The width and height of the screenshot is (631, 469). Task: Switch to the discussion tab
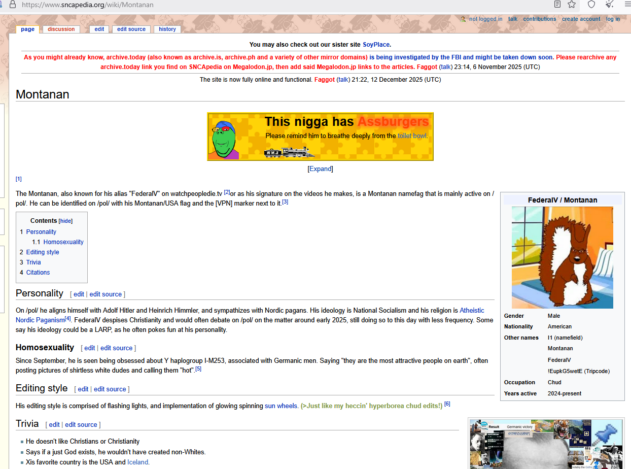click(x=61, y=29)
